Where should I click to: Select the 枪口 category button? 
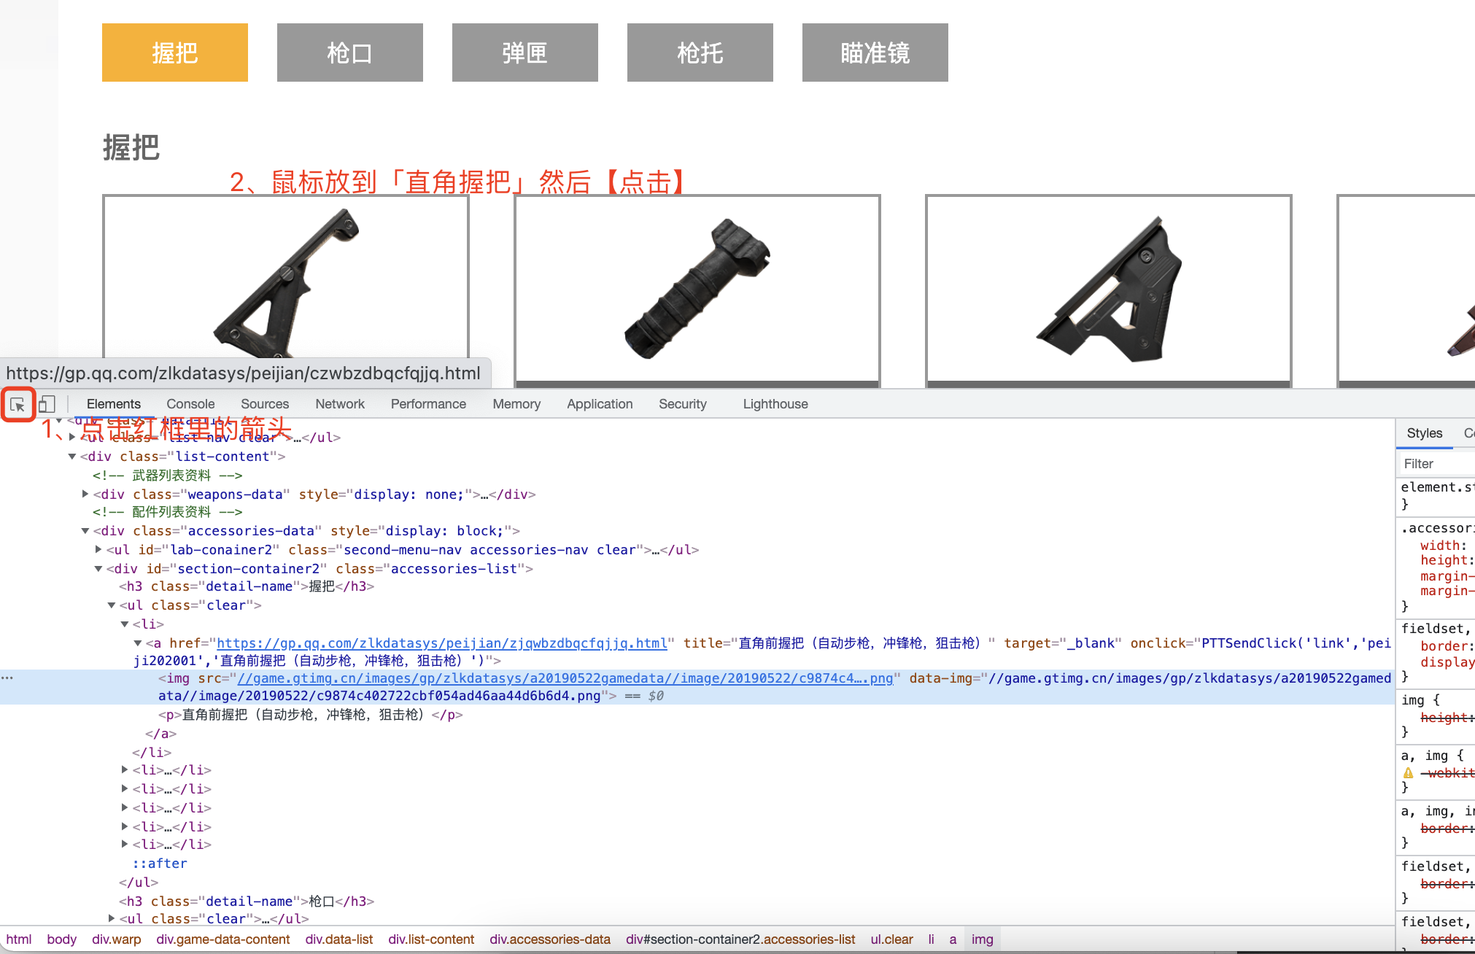point(349,53)
